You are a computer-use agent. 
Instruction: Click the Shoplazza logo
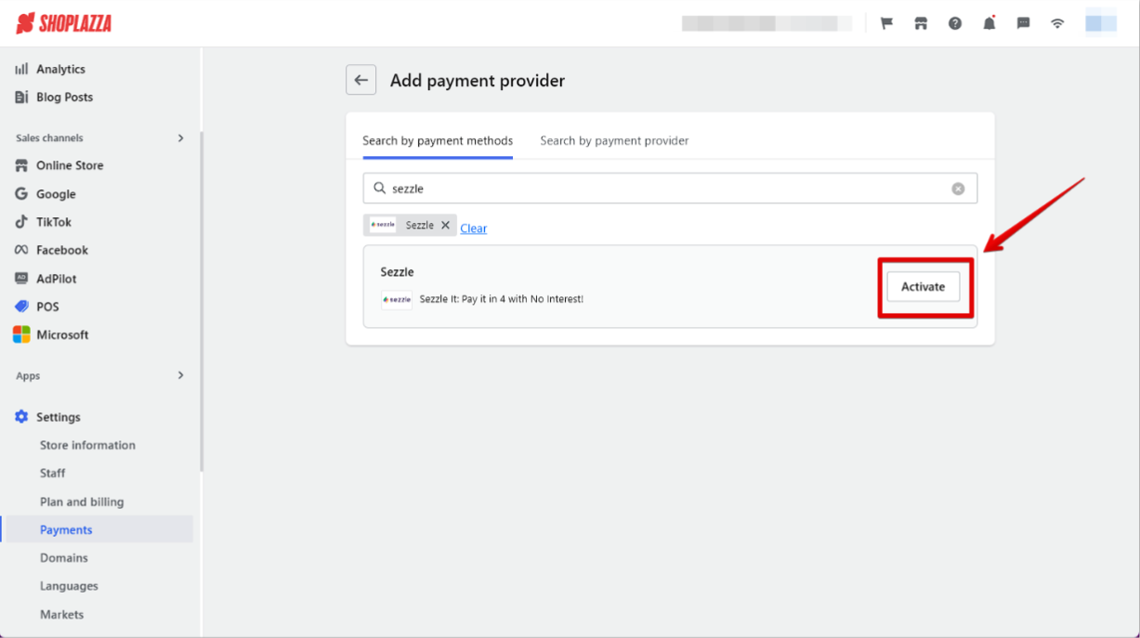click(x=64, y=23)
